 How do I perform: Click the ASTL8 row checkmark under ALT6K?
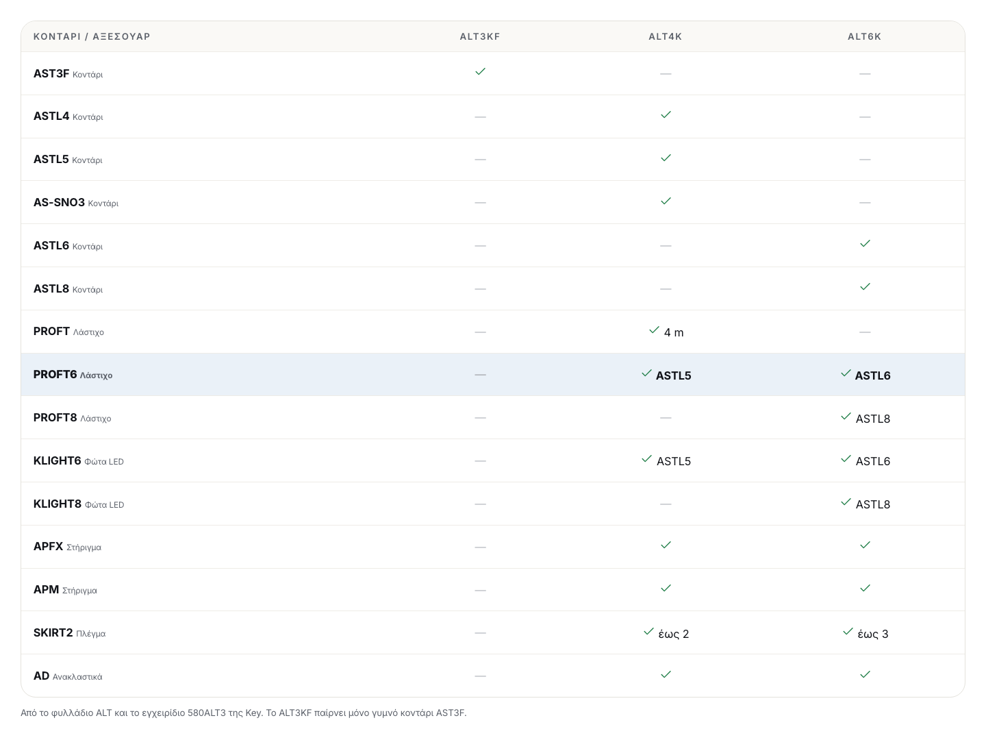865,286
